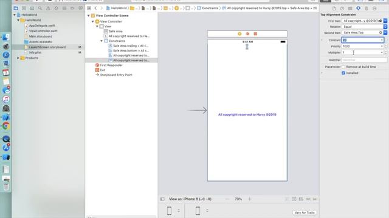Go back in editor history
Viewport: 389px width, 218px height.
(95, 8)
